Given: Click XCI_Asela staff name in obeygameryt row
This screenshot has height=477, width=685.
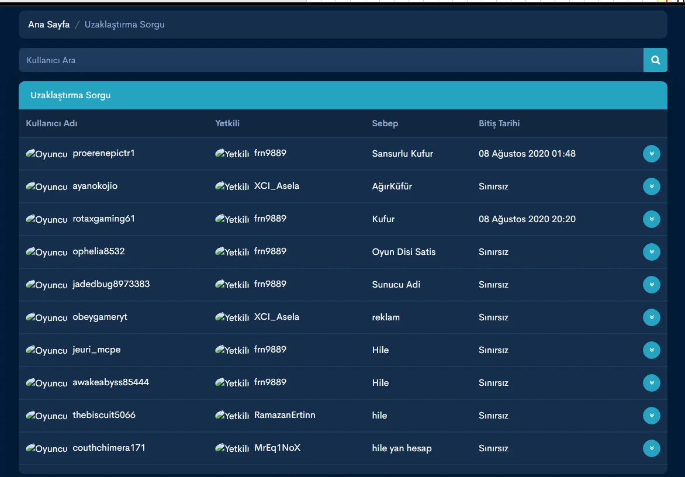Looking at the screenshot, I should 277,317.
